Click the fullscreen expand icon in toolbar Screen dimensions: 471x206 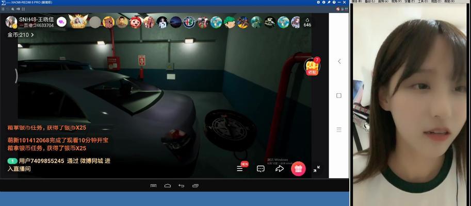(x=23, y=9)
